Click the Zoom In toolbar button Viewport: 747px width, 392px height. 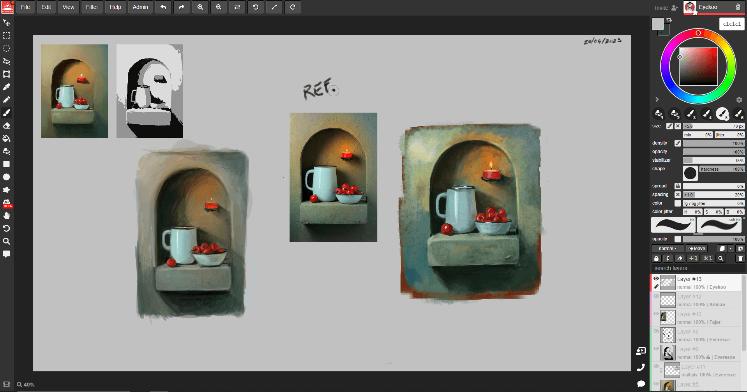pyautogui.click(x=200, y=7)
